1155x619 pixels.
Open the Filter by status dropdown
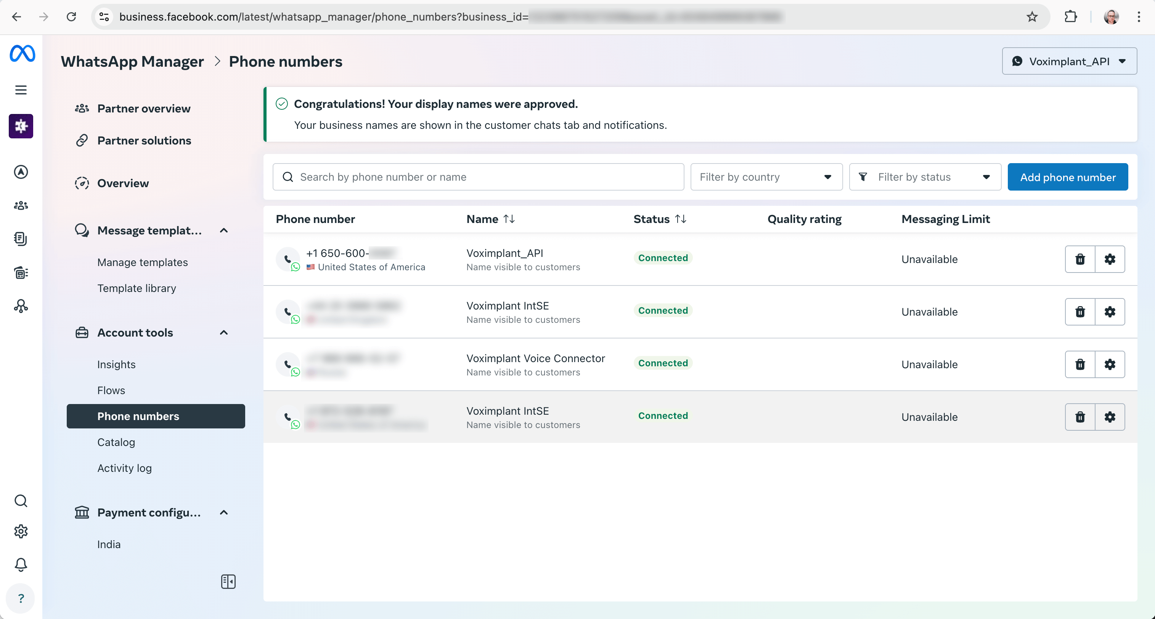[925, 177]
